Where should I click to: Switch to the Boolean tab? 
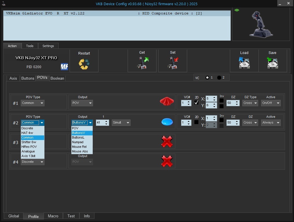tap(57, 78)
